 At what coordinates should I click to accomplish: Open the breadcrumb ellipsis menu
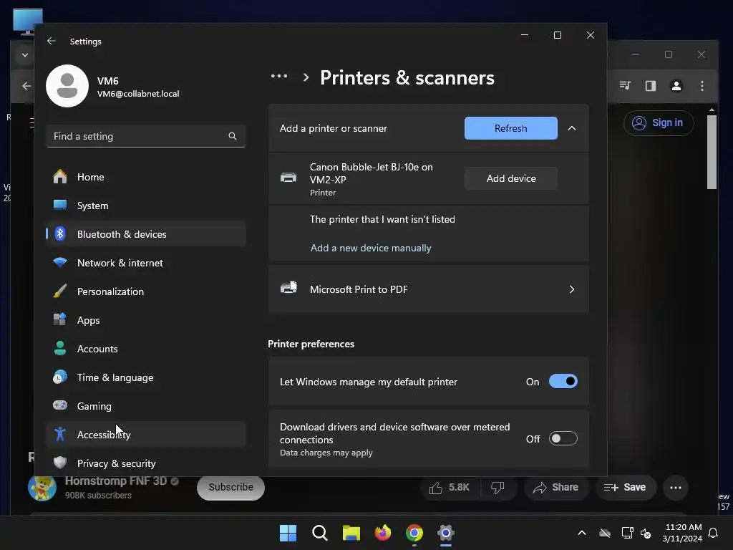[279, 76]
